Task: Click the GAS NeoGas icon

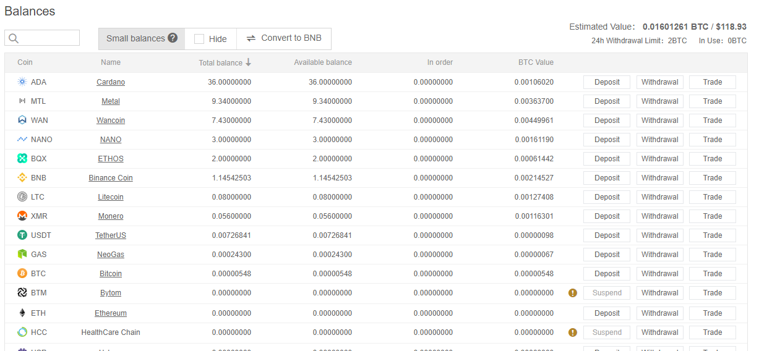Action: coord(22,255)
